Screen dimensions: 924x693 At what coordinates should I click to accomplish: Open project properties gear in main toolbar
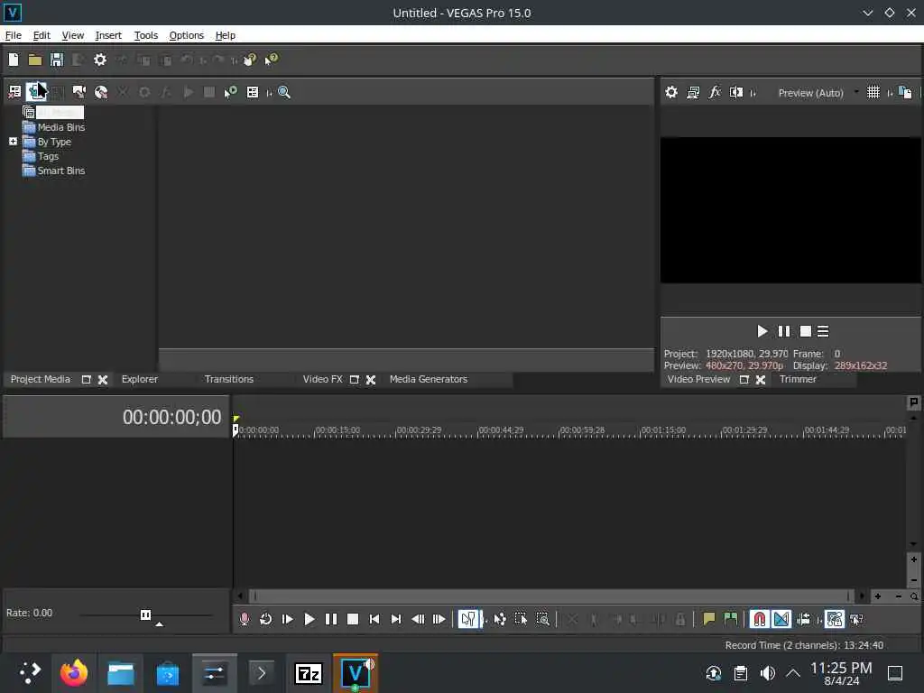(x=100, y=60)
